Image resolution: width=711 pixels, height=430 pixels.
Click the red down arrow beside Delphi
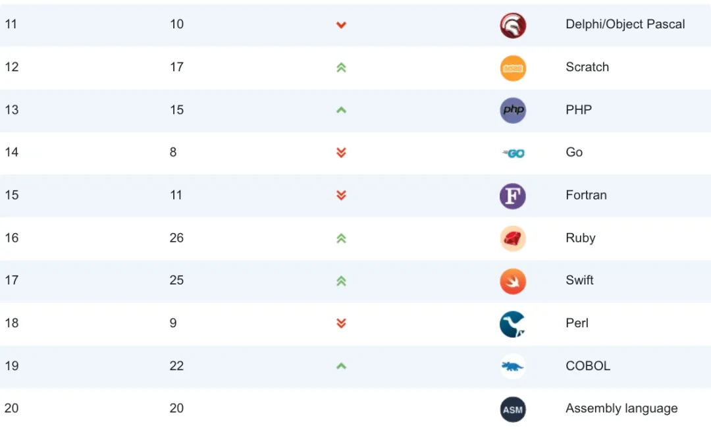(341, 25)
